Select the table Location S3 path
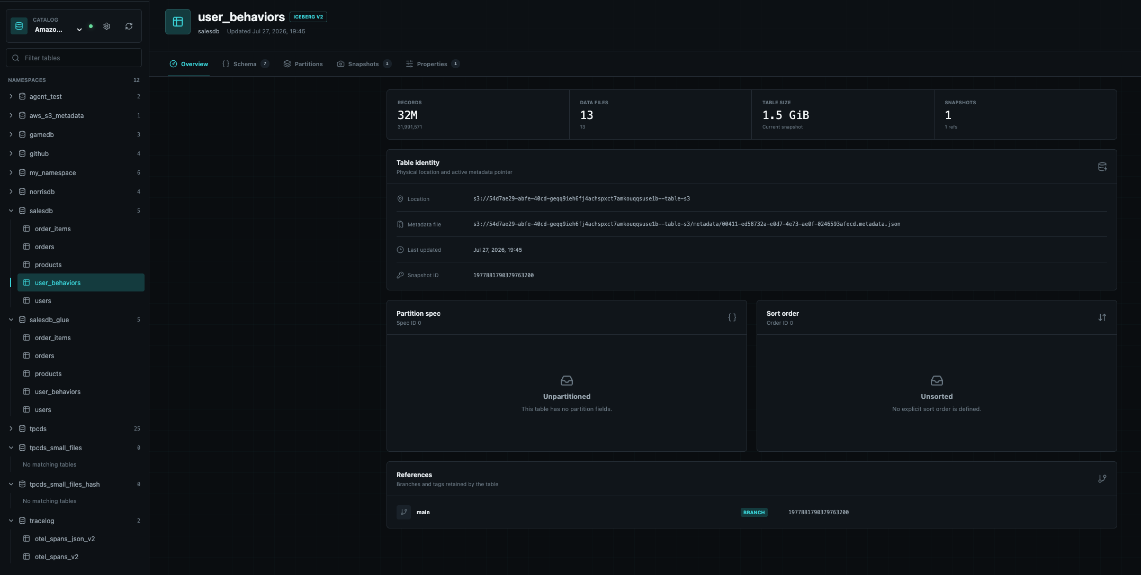The height and width of the screenshot is (575, 1141). pos(581,199)
